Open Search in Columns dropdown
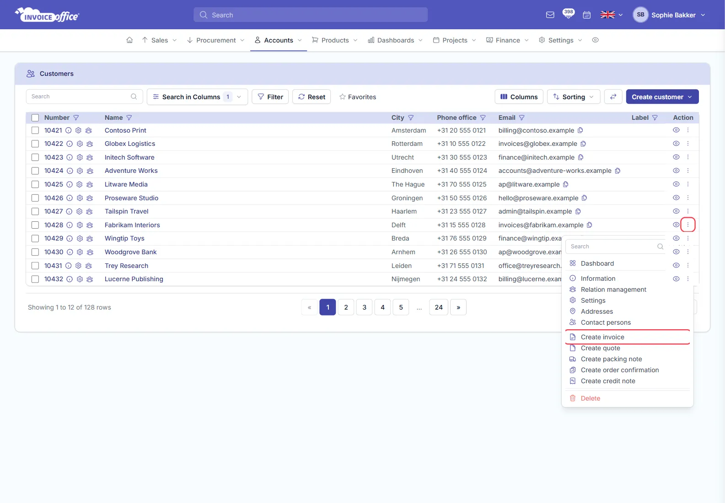The height and width of the screenshot is (503, 725). 197,96
